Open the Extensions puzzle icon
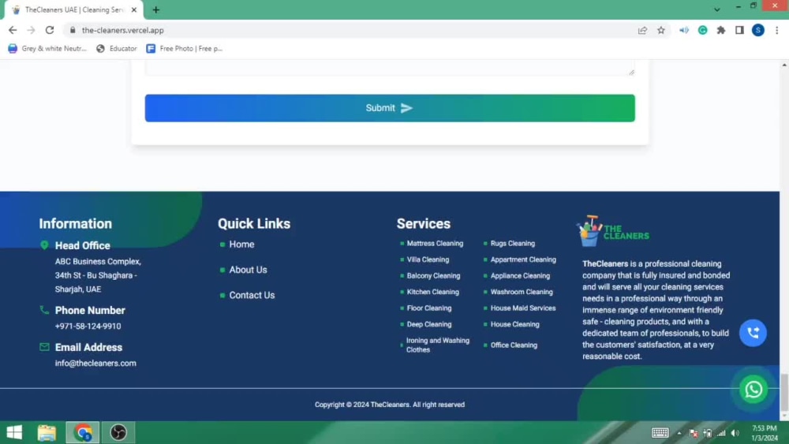 tap(721, 30)
